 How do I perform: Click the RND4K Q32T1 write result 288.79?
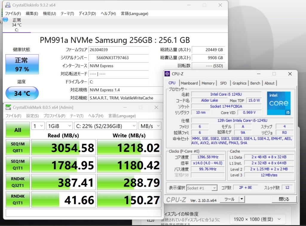point(129,182)
